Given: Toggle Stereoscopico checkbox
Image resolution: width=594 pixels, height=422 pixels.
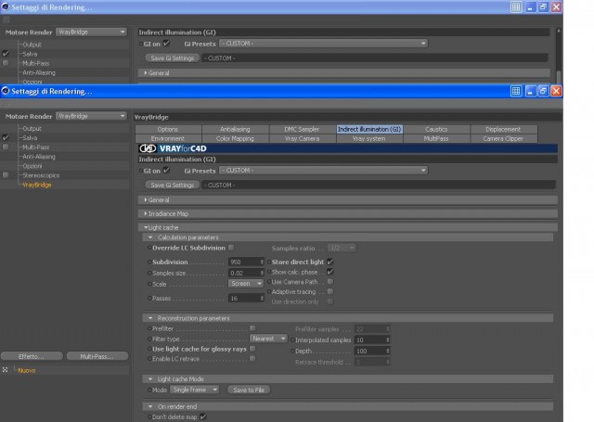Looking at the screenshot, I should click(6, 175).
